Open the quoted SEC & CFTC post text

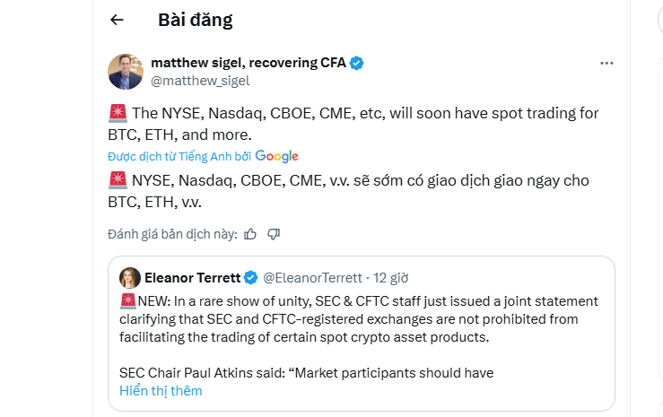[359, 318]
